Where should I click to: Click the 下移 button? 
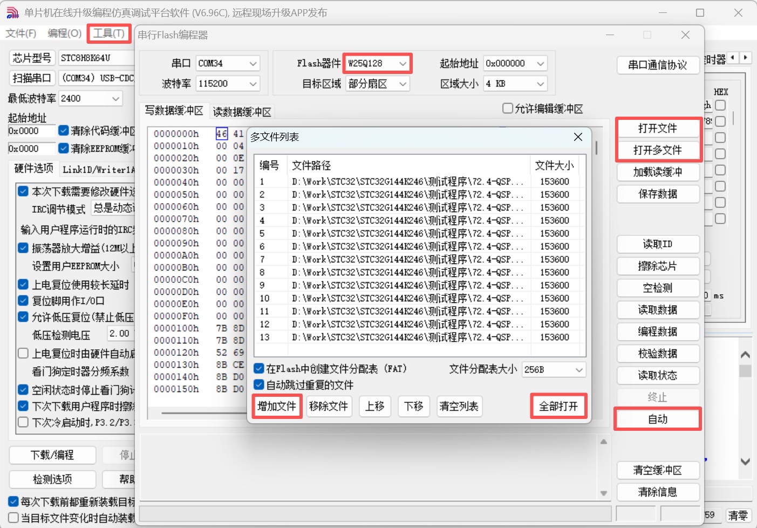(x=414, y=406)
